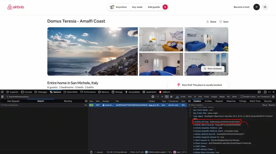
Task: Click the heart Save icon
Action: [x=220, y=22]
